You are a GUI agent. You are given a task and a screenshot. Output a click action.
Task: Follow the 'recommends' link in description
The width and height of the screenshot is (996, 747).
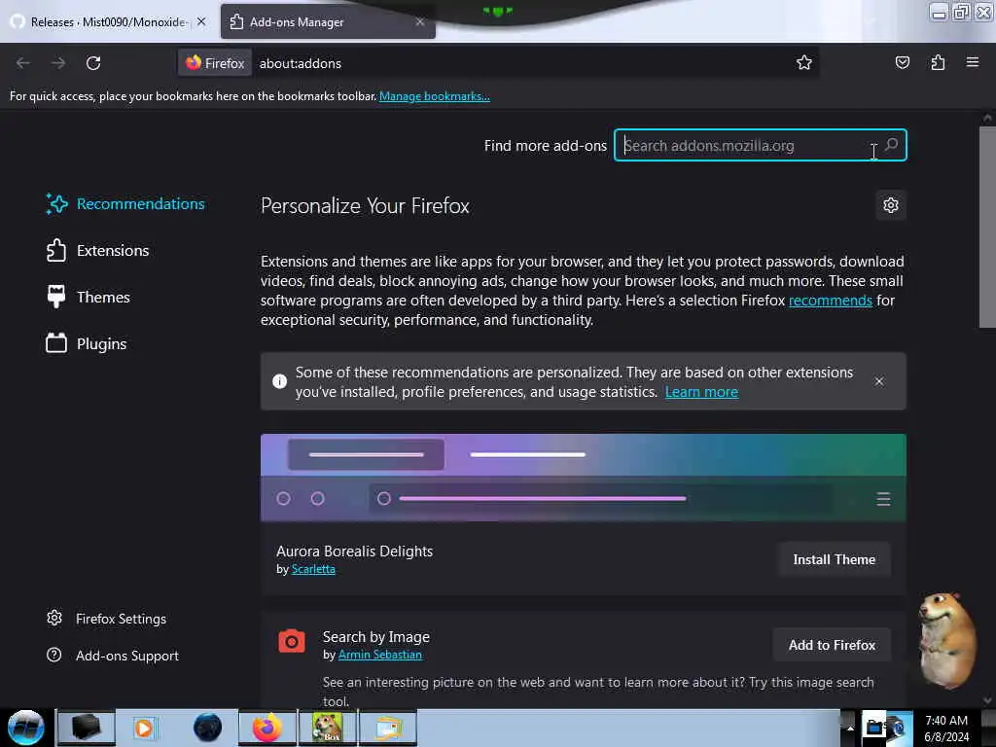click(831, 300)
